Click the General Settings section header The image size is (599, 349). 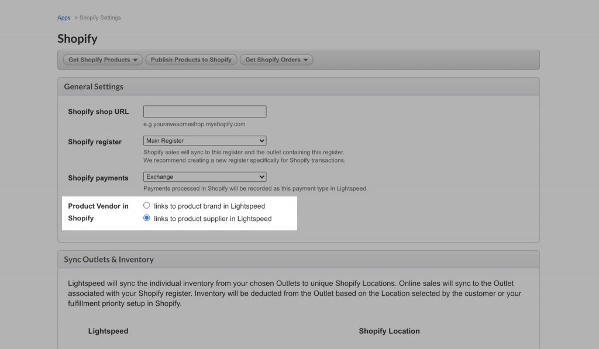[94, 86]
